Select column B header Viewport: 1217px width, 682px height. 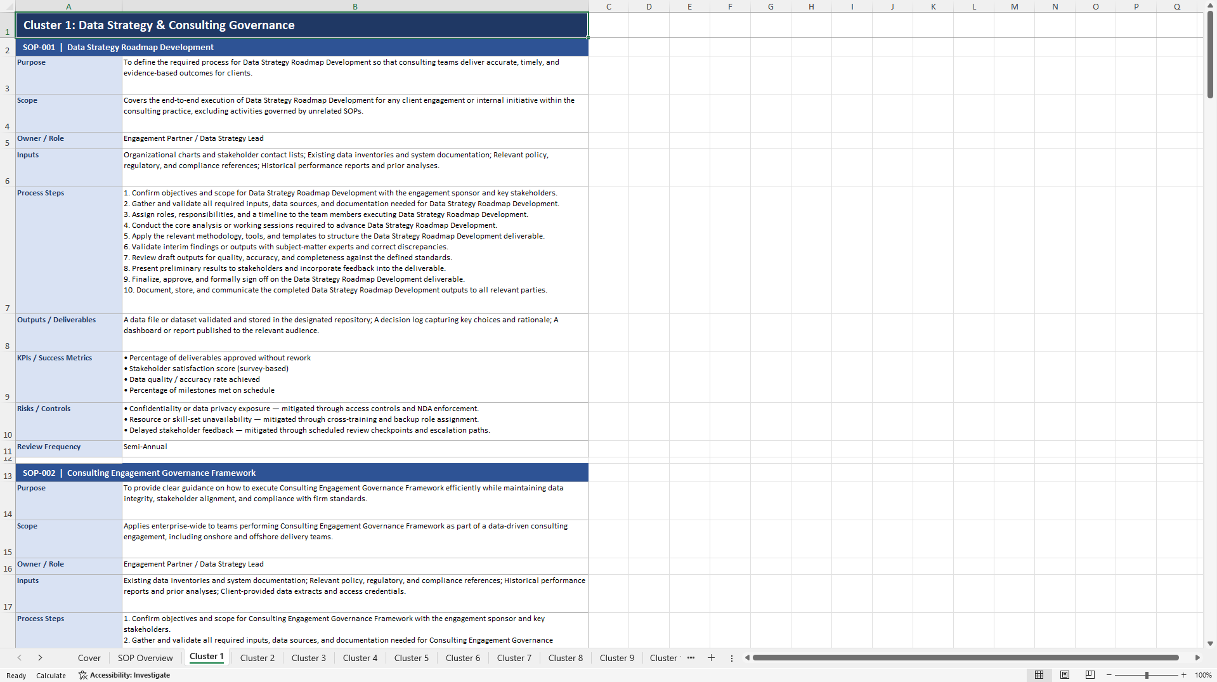(355, 6)
